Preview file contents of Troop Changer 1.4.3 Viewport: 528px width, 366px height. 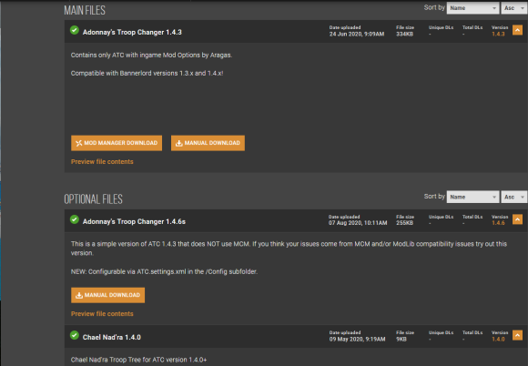tap(102, 162)
